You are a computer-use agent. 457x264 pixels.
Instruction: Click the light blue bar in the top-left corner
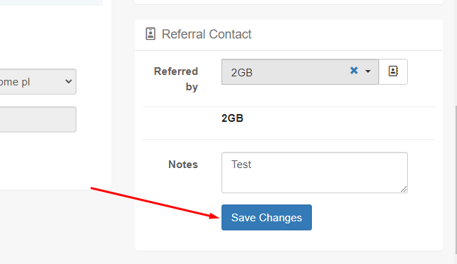(51, 3)
